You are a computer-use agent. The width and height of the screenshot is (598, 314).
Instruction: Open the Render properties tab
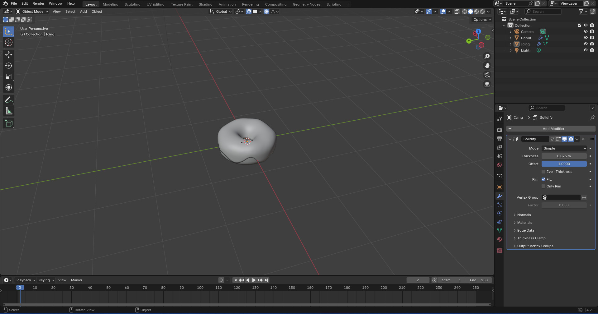[x=500, y=130]
